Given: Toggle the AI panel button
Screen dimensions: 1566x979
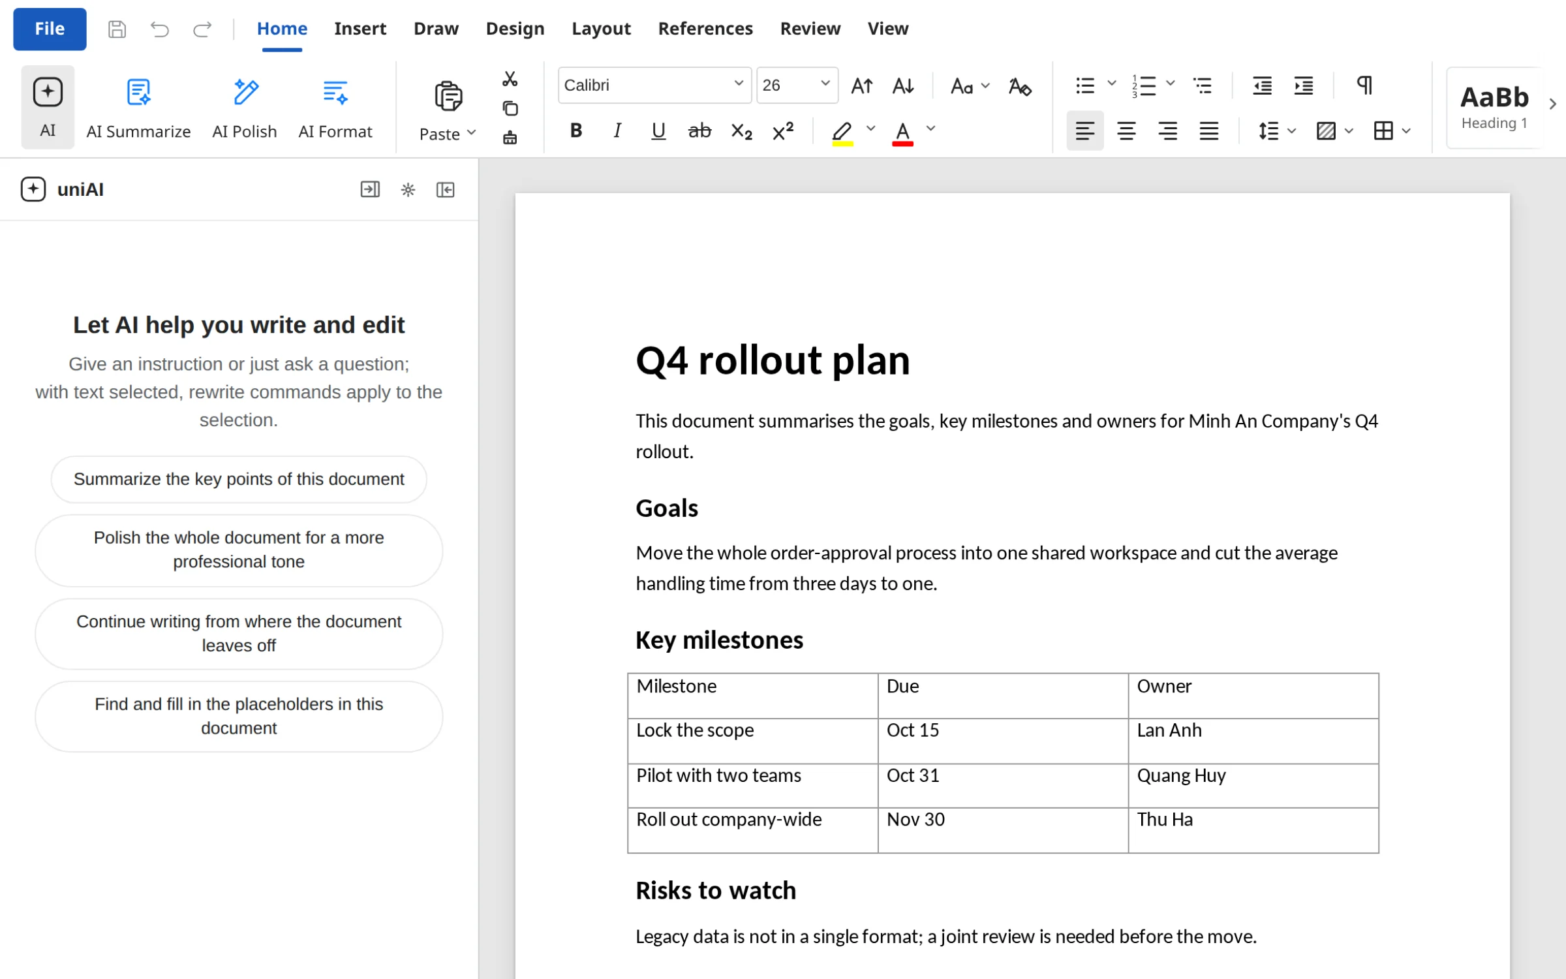Looking at the screenshot, I should point(48,107).
